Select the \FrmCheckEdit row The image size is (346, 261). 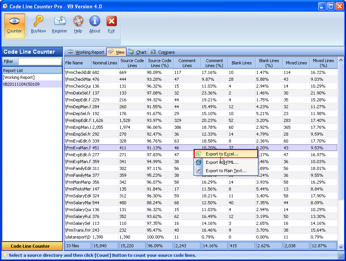(x=201, y=72)
